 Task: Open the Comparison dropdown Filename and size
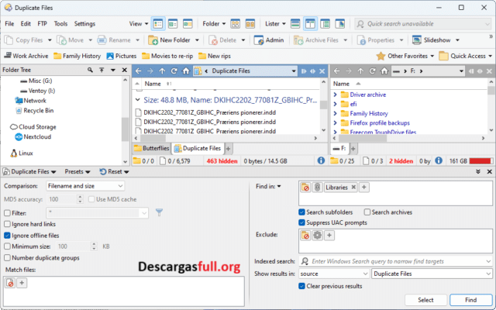point(85,186)
